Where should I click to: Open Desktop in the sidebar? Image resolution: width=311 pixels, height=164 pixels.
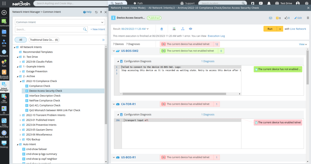(x=4, y=144)
